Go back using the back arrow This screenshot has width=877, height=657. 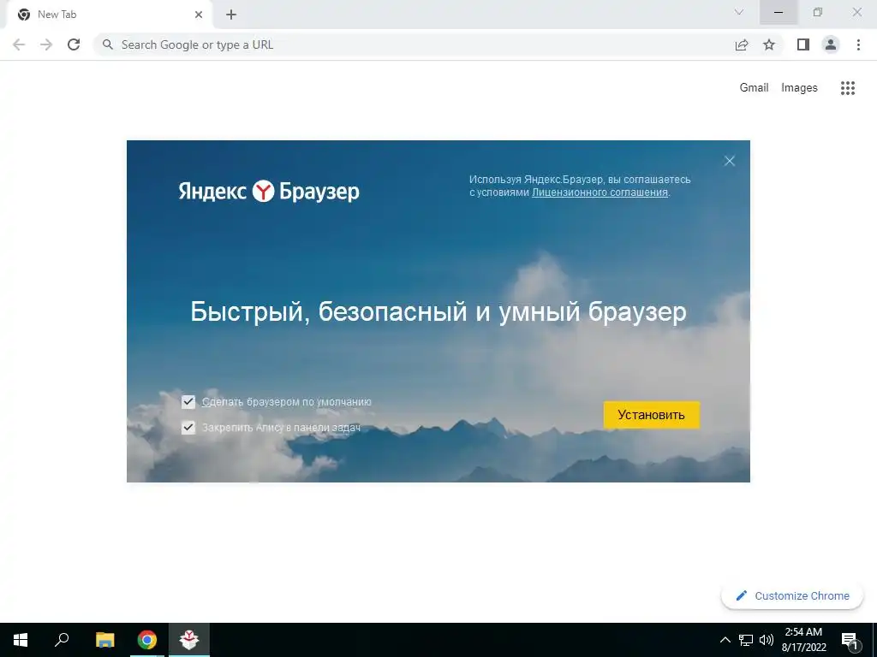19,44
